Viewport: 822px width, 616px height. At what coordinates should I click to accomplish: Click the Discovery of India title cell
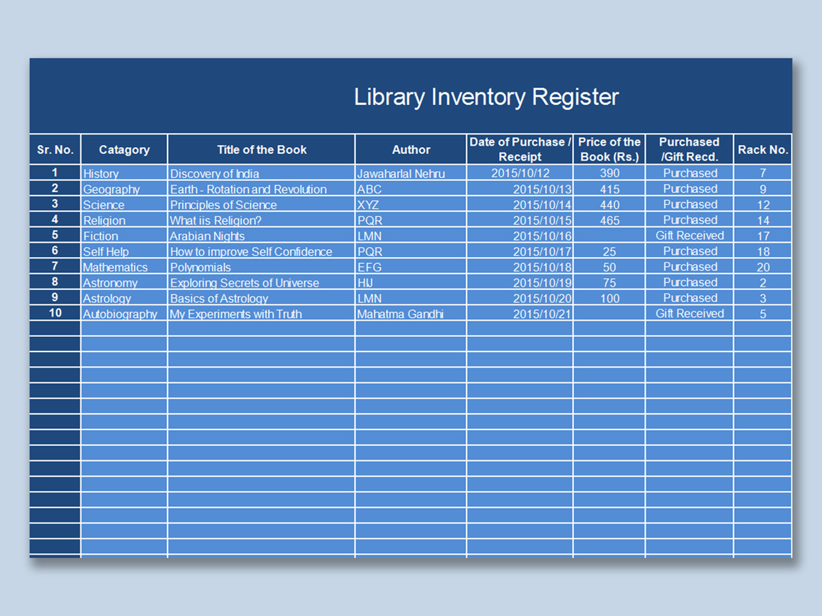tap(261, 173)
